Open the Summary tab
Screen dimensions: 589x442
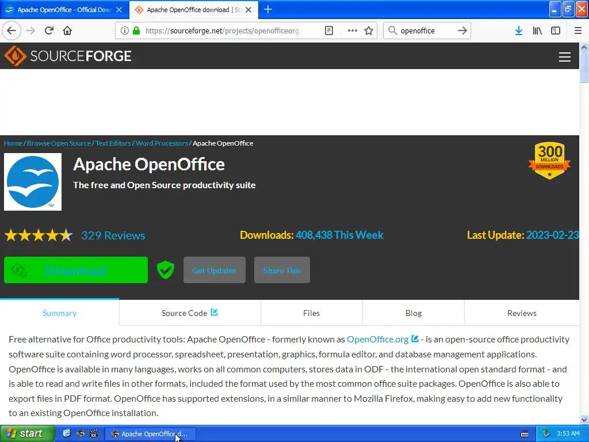[59, 313]
